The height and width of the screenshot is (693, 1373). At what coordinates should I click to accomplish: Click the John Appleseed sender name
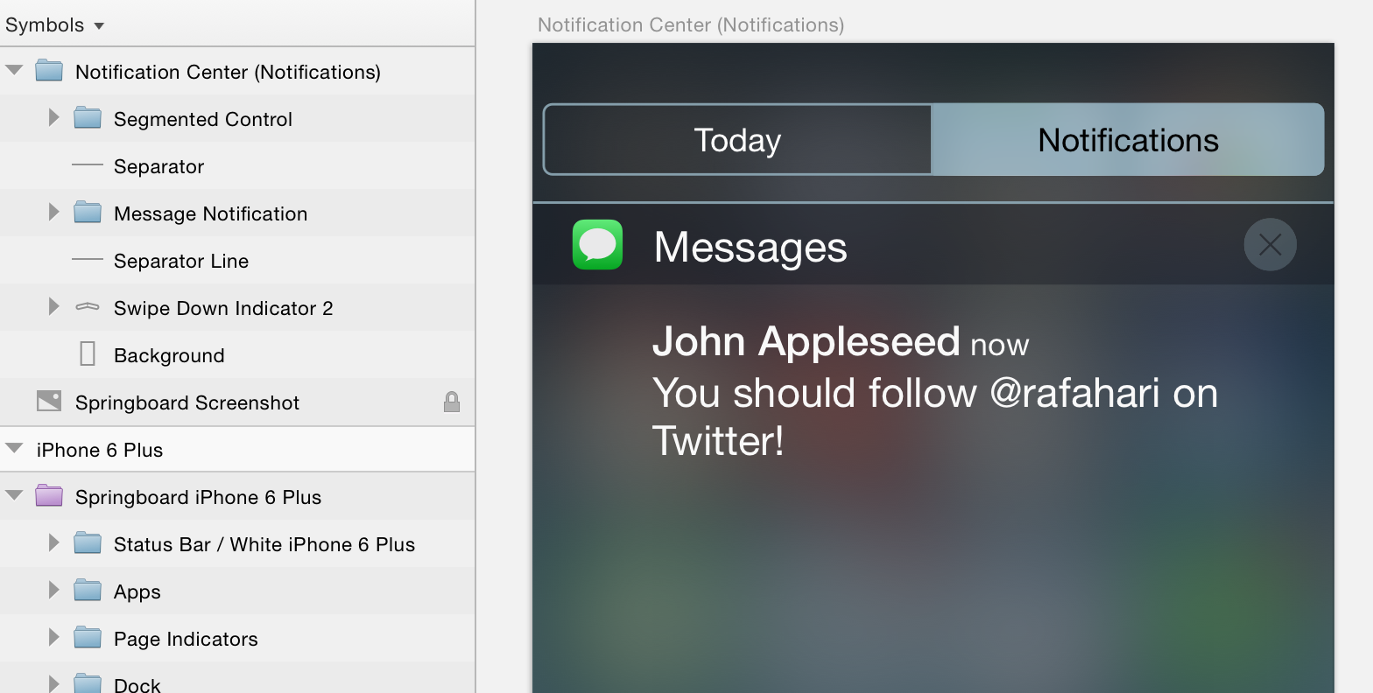pyautogui.click(x=806, y=340)
